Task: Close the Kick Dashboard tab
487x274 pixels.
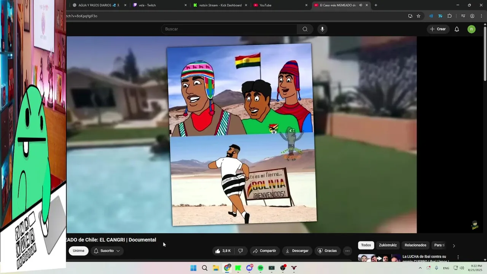Action: 246,5
